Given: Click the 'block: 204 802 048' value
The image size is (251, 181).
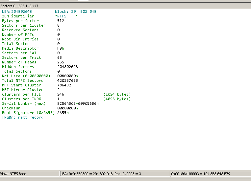Looking at the screenshot, I should click(76, 11).
